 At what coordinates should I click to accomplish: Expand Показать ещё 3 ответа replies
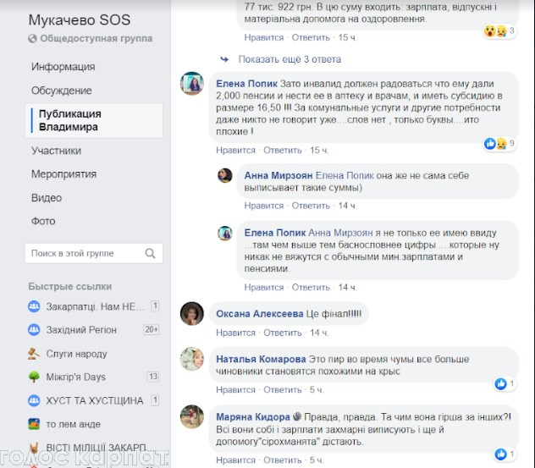[290, 59]
